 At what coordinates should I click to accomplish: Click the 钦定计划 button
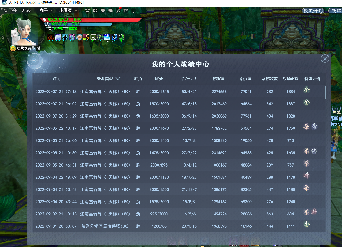pyautogui.click(x=313, y=11)
